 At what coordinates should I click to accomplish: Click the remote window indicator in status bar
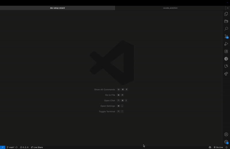pyautogui.click(x=3, y=147)
